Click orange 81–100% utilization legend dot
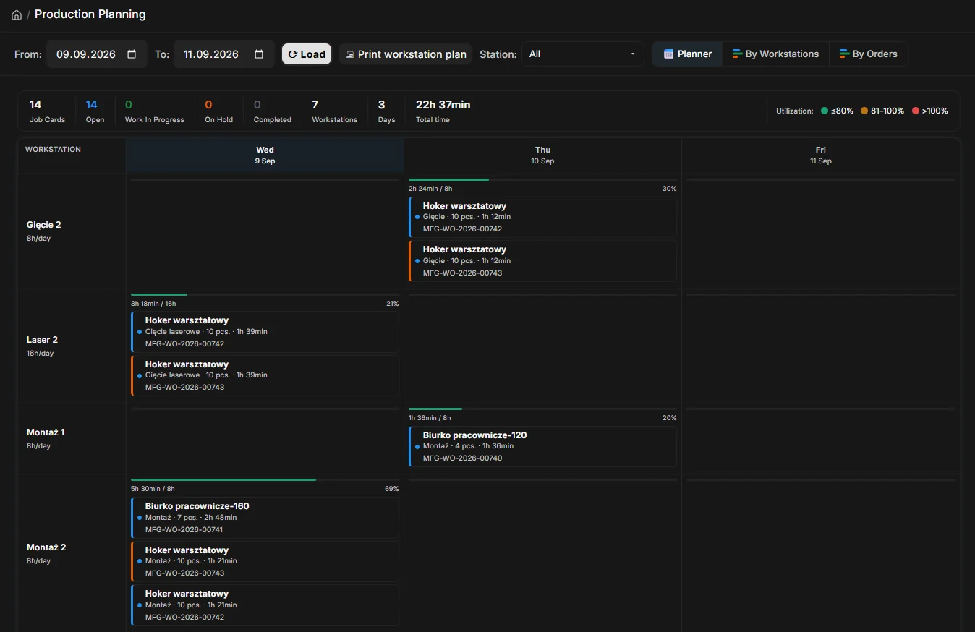 pyautogui.click(x=864, y=111)
